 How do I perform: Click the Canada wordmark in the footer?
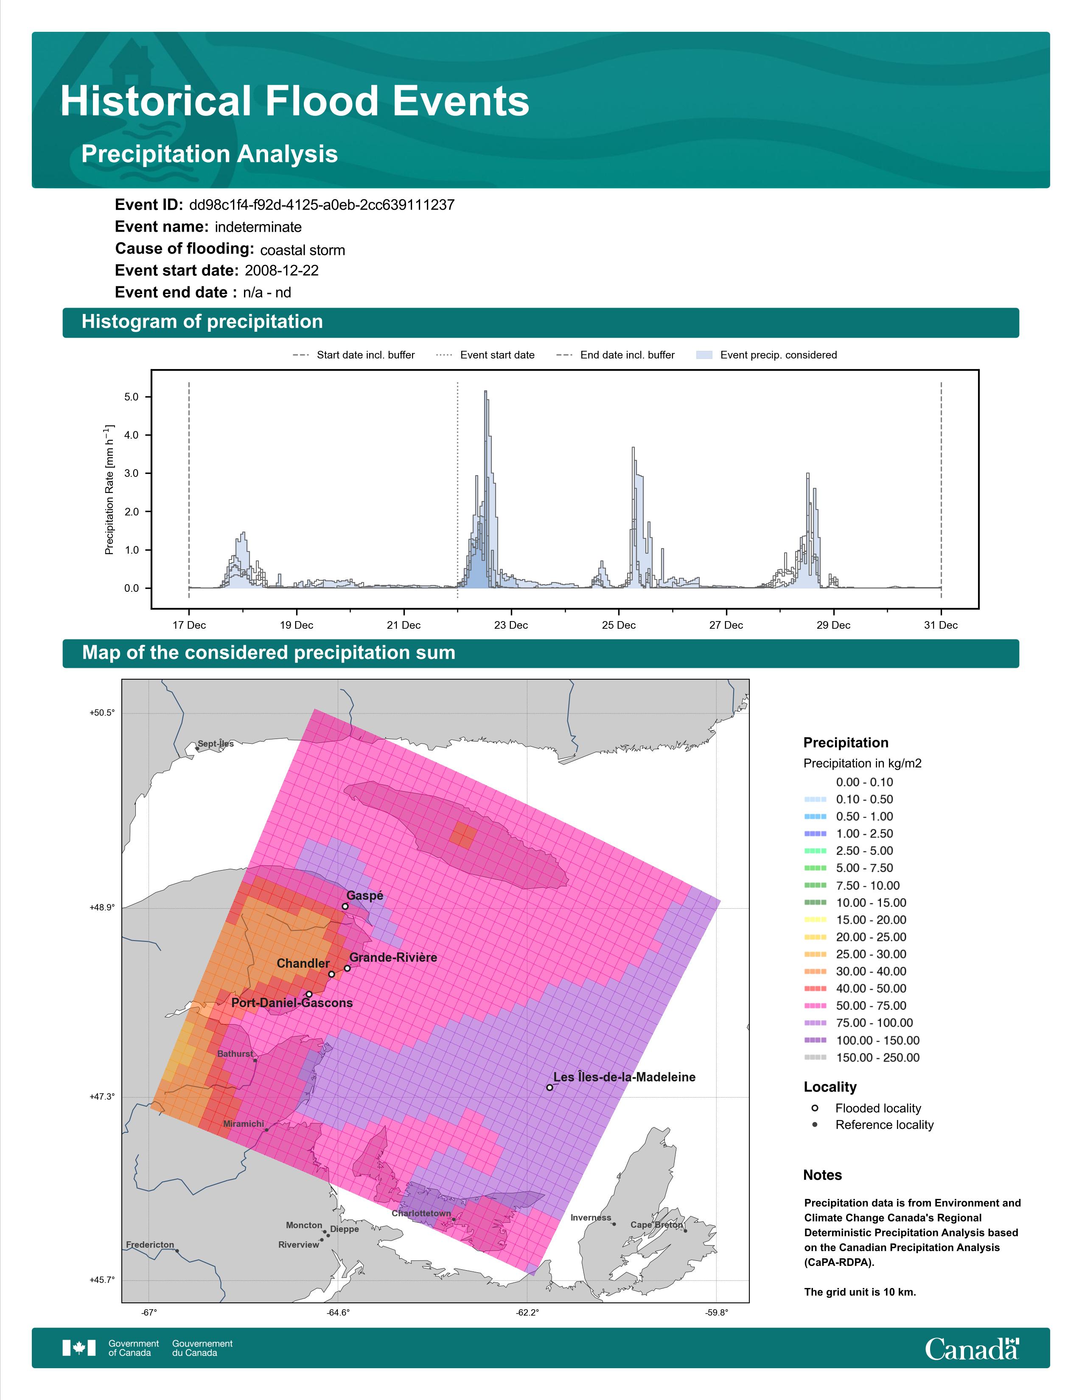click(x=972, y=1348)
